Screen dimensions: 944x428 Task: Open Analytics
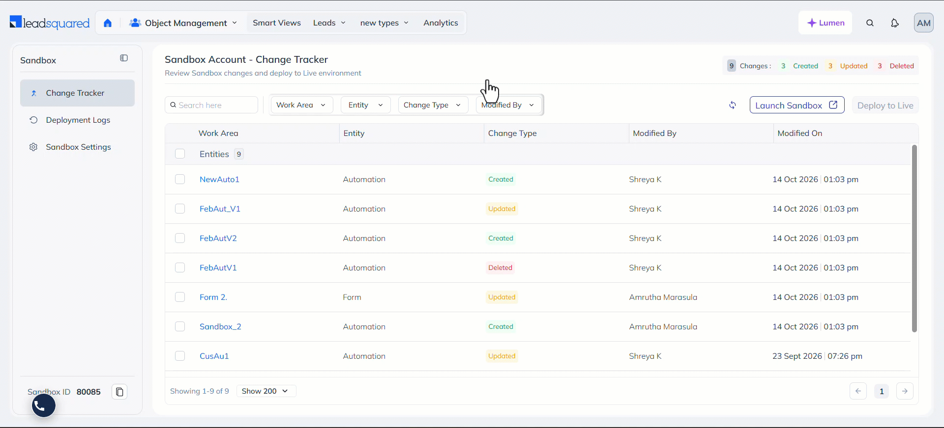[x=441, y=23]
